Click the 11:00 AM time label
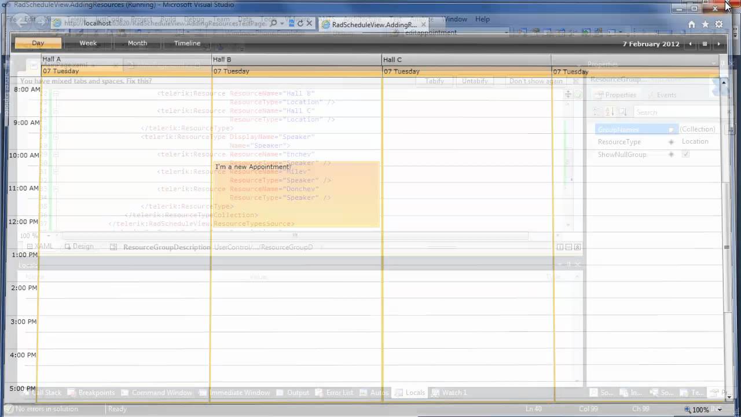 (24, 188)
